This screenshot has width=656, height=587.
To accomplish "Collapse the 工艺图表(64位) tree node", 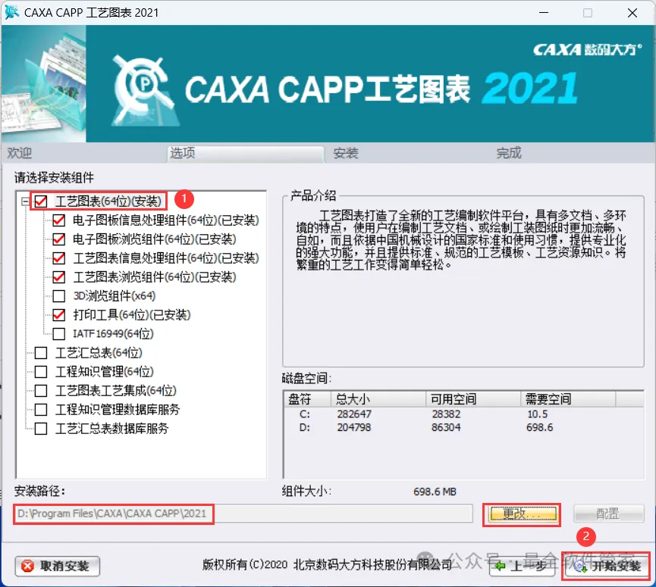I will 25,201.
